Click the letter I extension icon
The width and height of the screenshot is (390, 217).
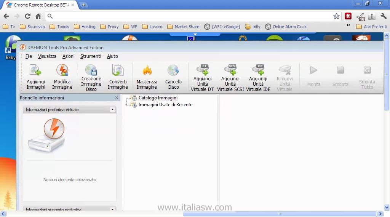coord(372,16)
